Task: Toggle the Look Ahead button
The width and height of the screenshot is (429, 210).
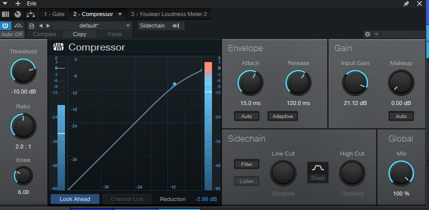Action: click(x=75, y=199)
